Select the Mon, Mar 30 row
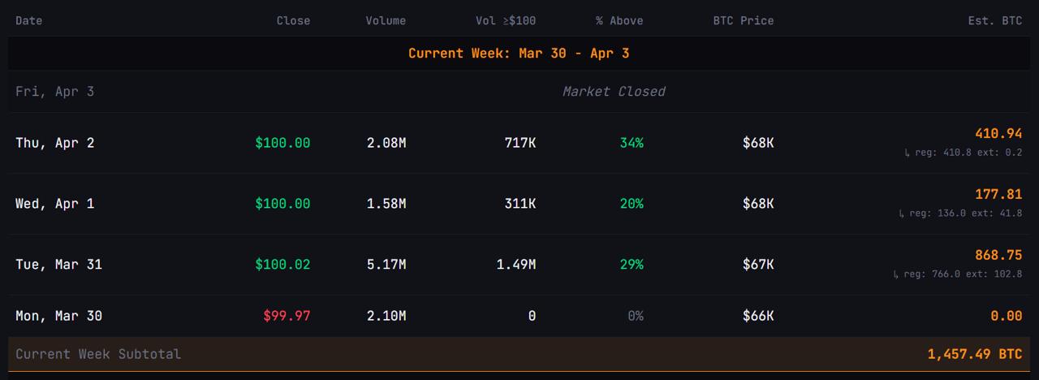The width and height of the screenshot is (1039, 380). [58, 316]
